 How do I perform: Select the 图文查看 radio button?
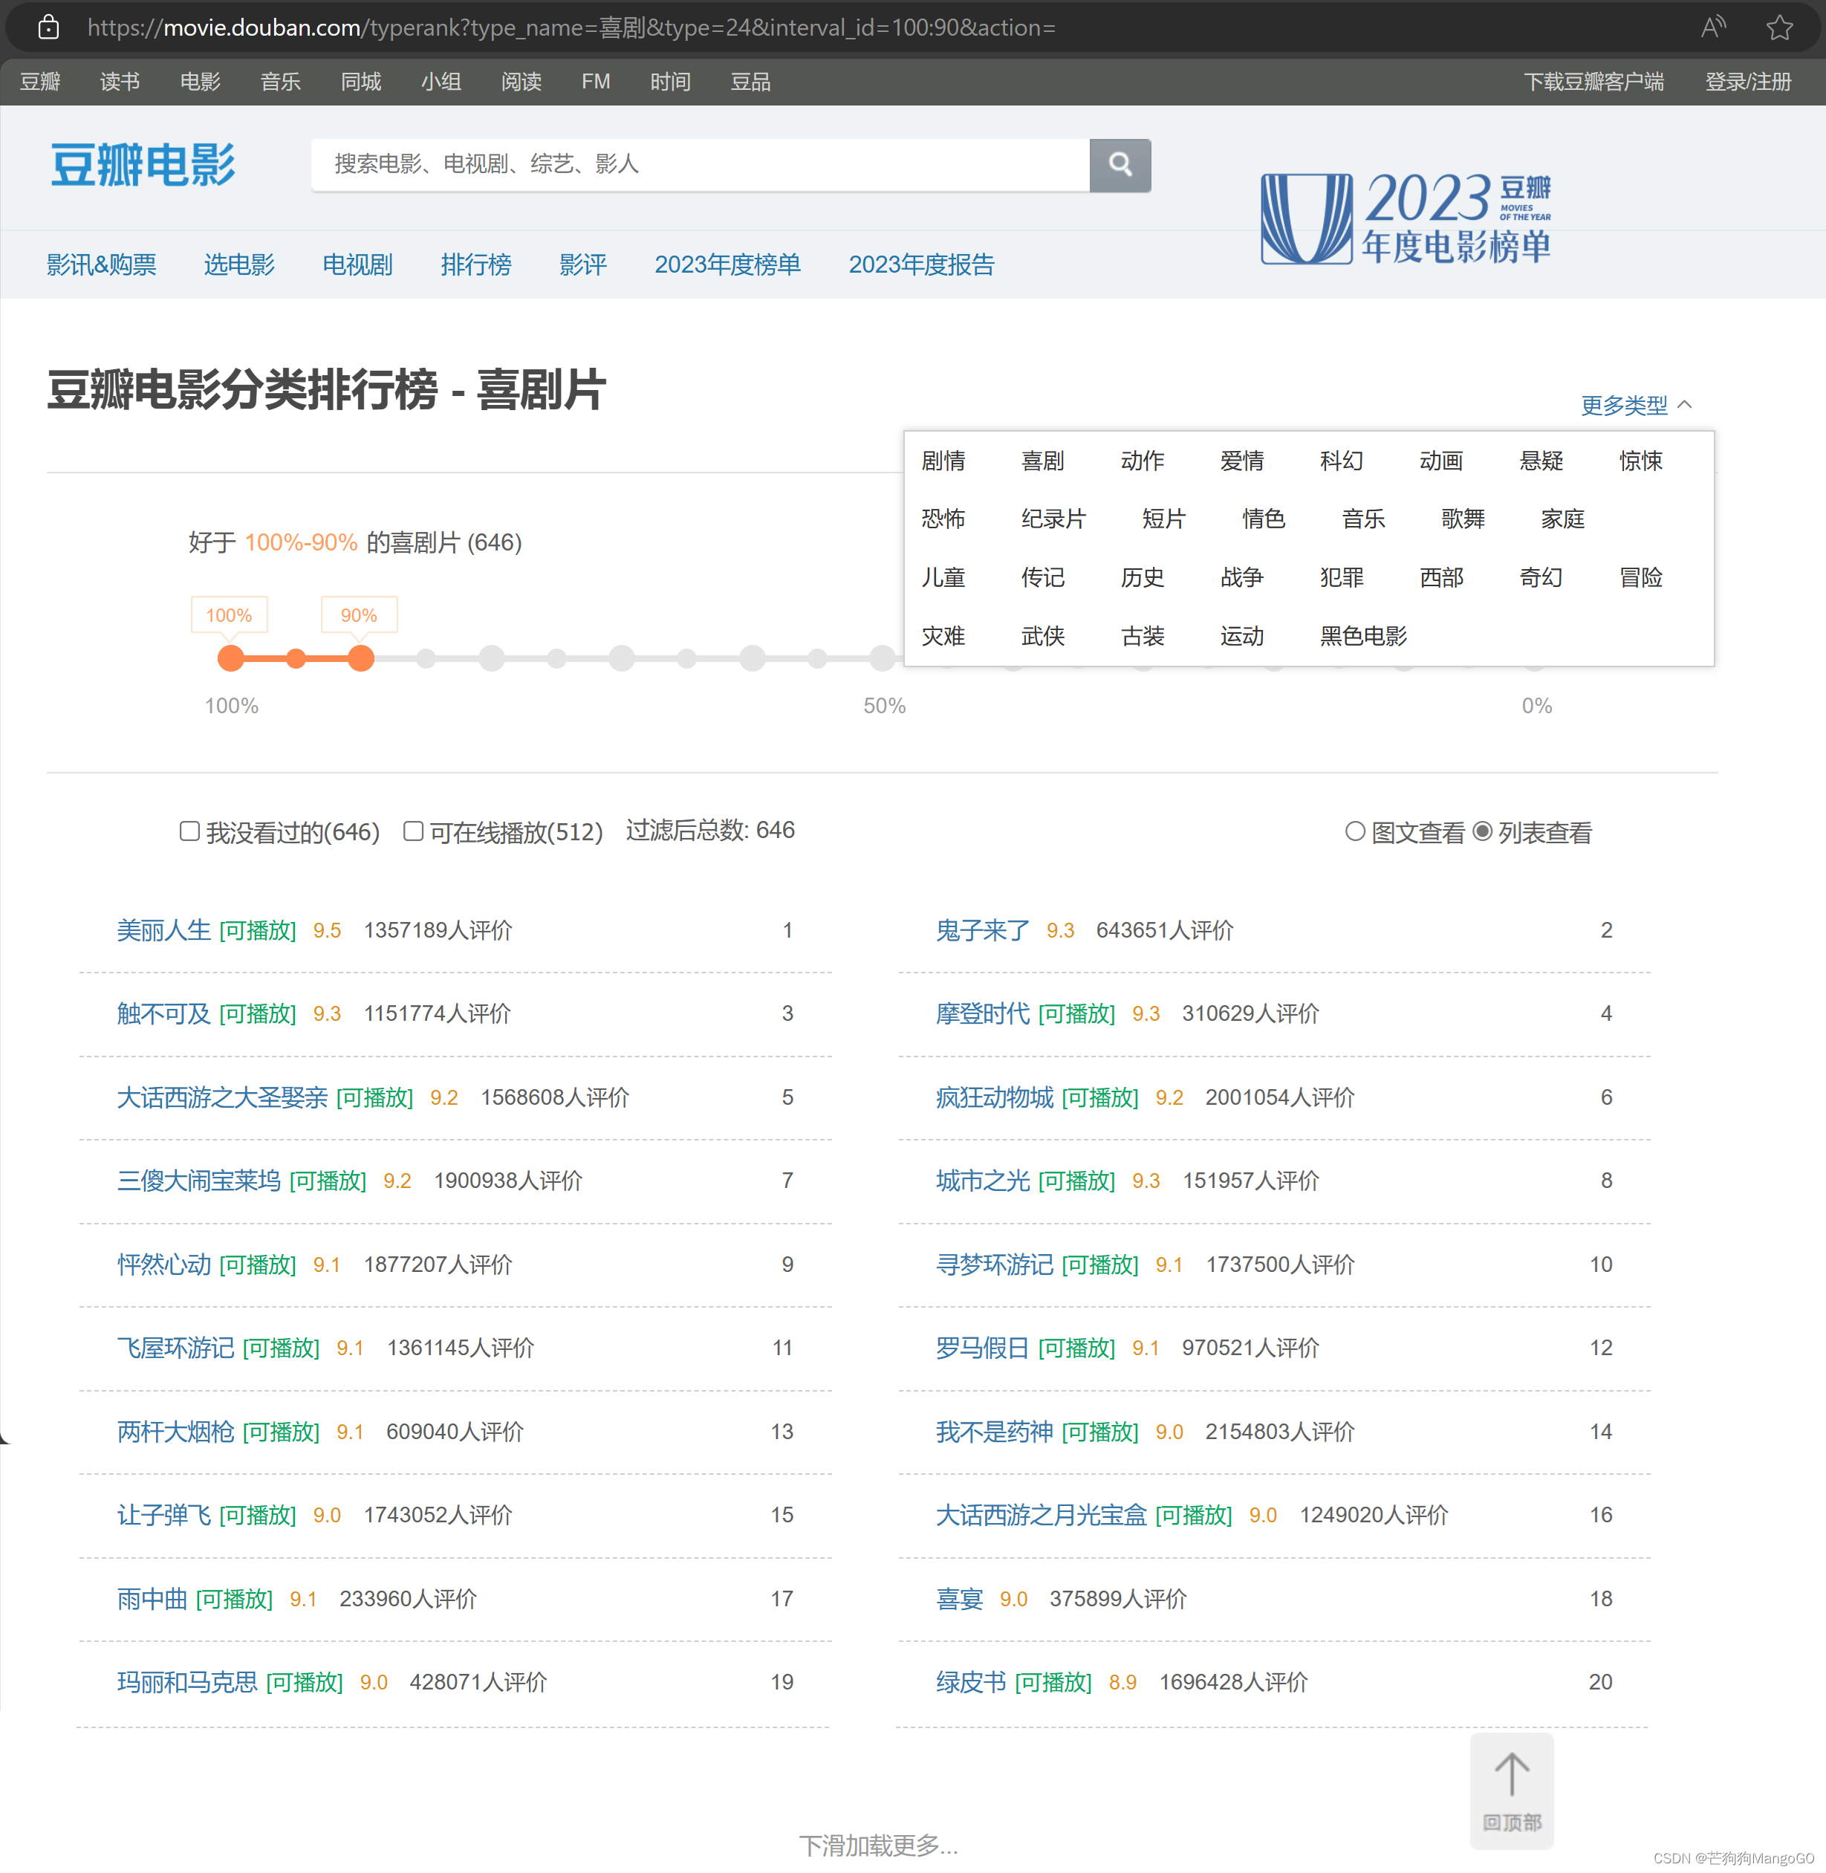coord(1354,831)
